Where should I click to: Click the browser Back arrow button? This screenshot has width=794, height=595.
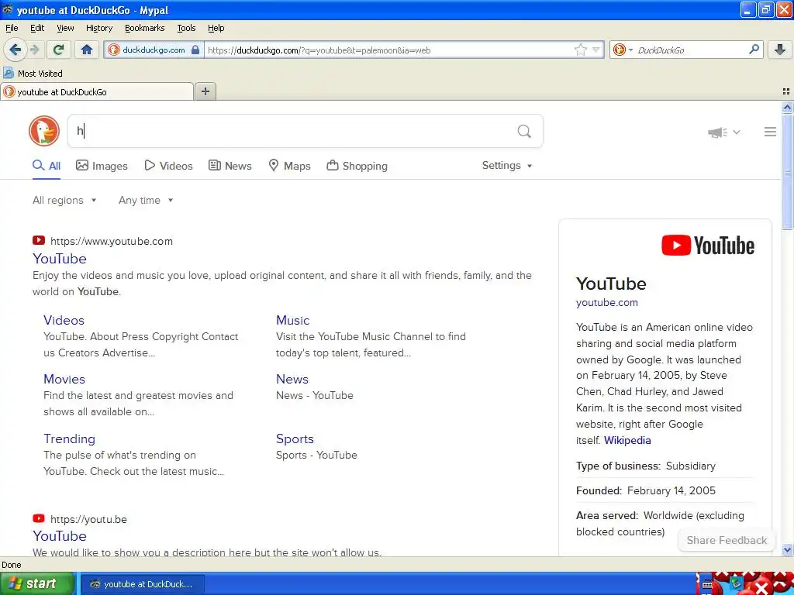(x=15, y=50)
